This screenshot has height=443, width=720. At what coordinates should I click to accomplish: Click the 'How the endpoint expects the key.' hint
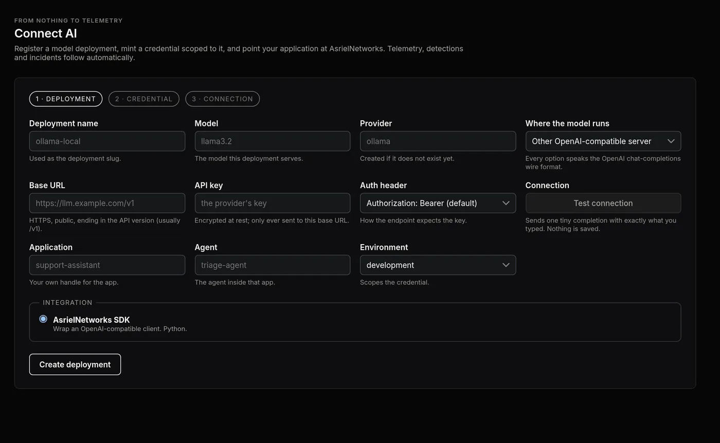click(413, 220)
